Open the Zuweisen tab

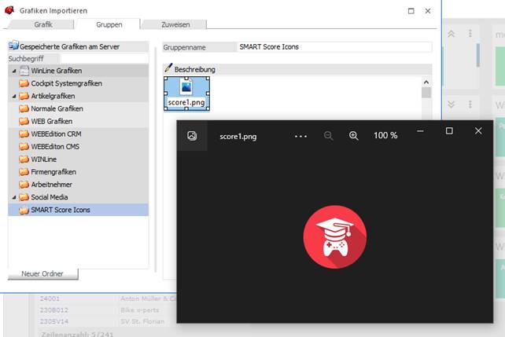tap(175, 24)
